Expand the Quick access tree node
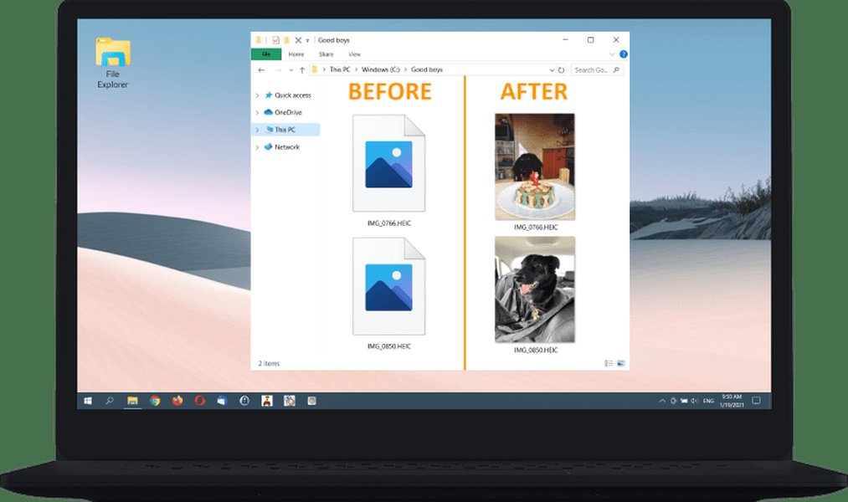 point(258,95)
